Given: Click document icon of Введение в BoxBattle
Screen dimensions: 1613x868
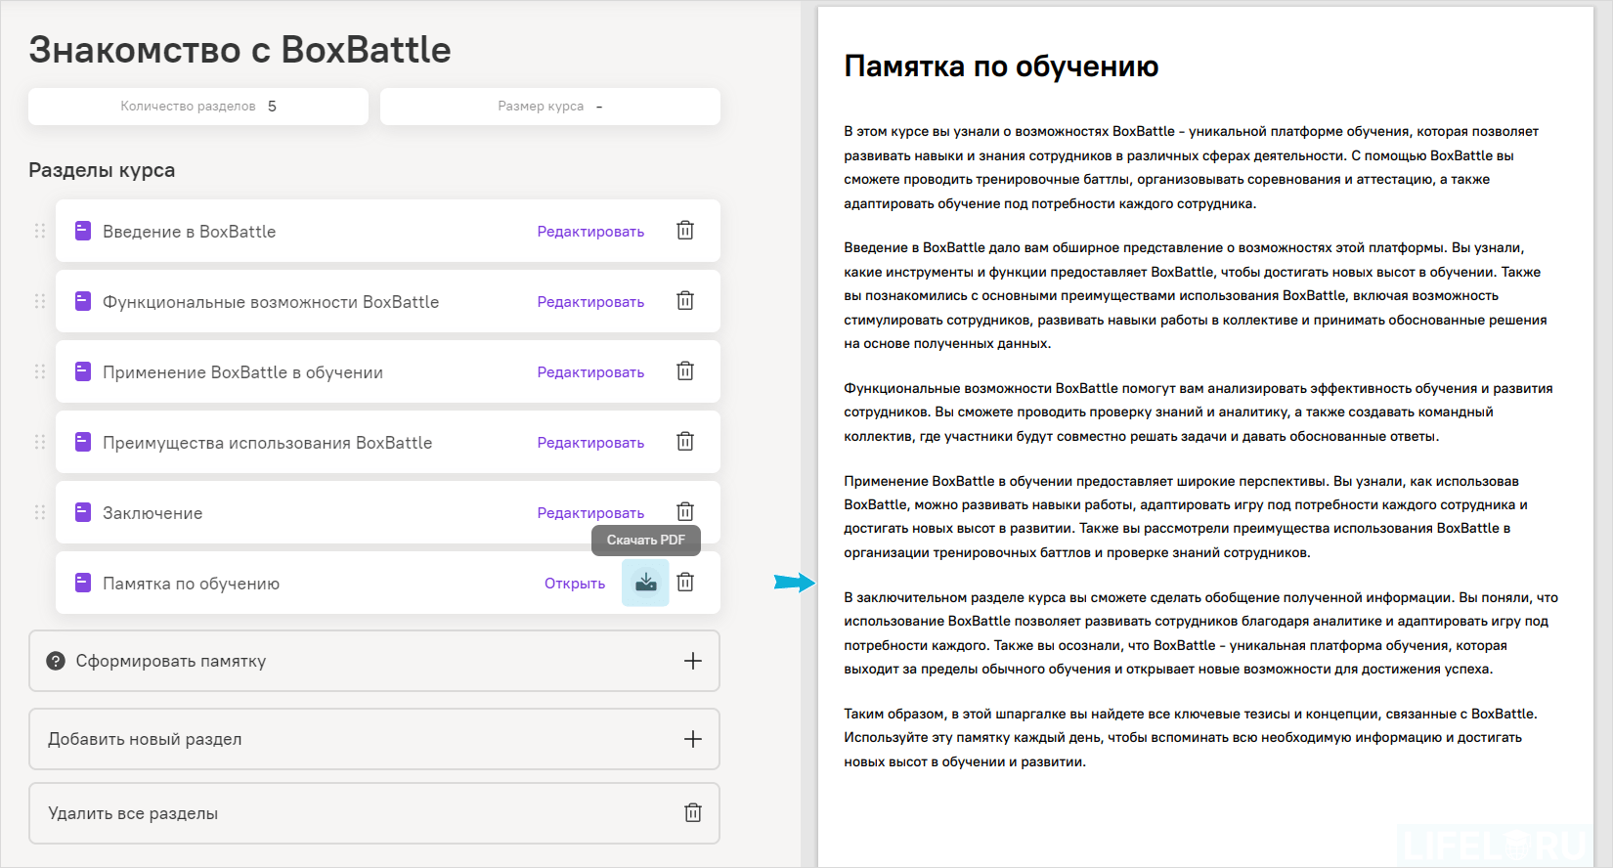Looking at the screenshot, I should pos(83,231).
